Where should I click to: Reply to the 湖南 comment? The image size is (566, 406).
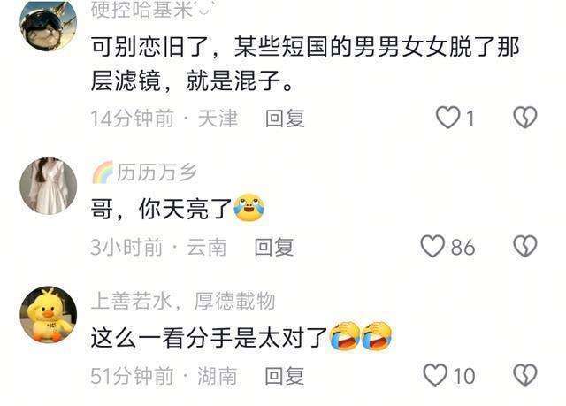click(285, 376)
